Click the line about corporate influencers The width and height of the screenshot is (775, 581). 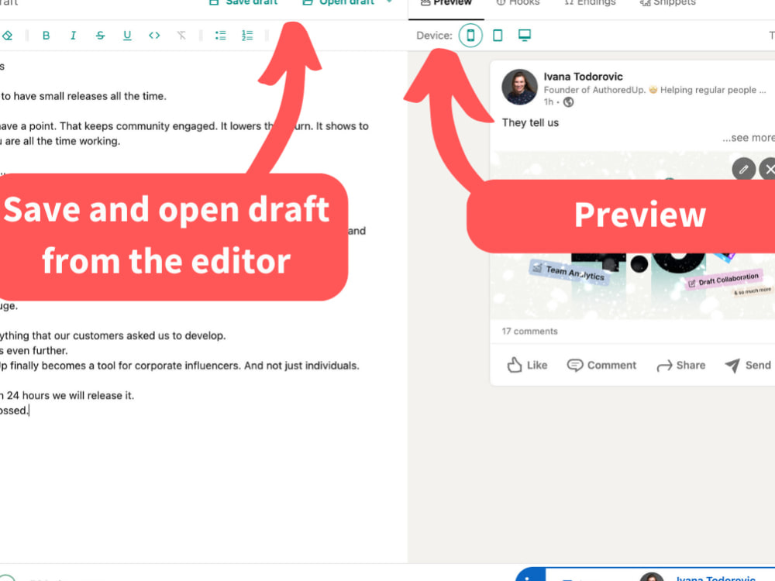click(x=180, y=366)
